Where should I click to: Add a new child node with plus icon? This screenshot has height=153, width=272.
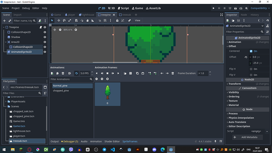click(4, 21)
